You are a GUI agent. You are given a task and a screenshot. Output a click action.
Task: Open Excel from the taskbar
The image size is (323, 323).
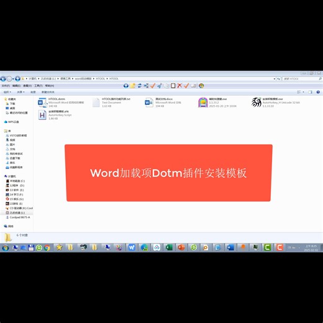pyautogui.click(x=169, y=247)
